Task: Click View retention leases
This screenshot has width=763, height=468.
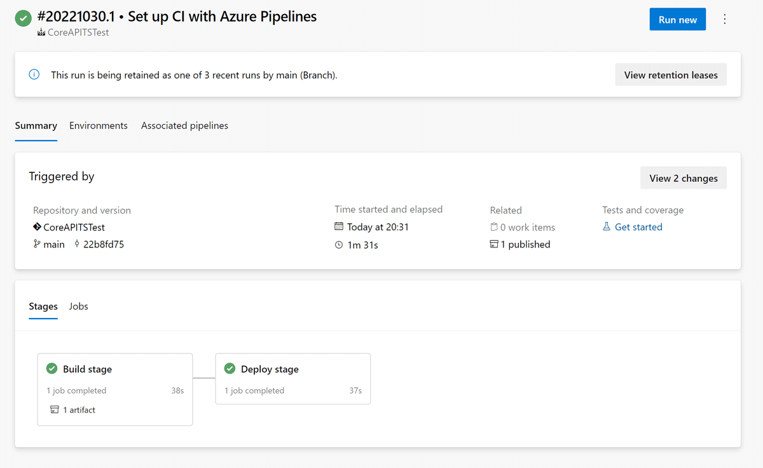Action: point(670,74)
